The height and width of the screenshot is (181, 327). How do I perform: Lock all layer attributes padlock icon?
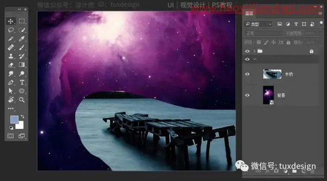pos(288,42)
